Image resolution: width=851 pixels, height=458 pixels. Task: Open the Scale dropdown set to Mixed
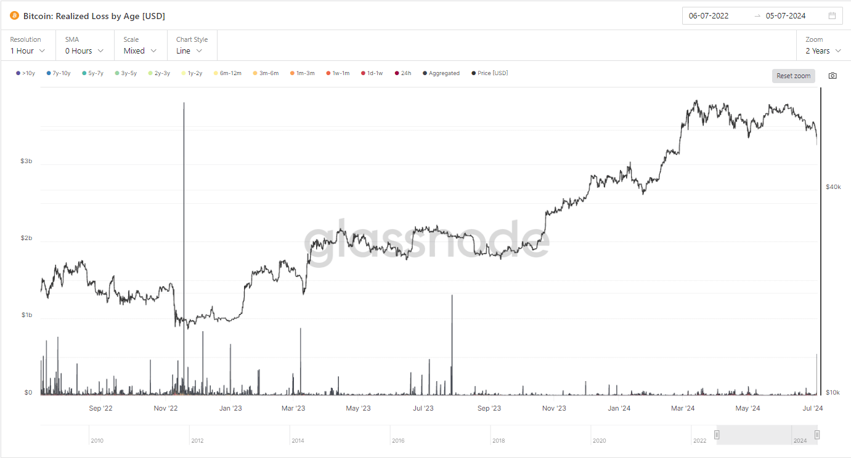pos(140,51)
